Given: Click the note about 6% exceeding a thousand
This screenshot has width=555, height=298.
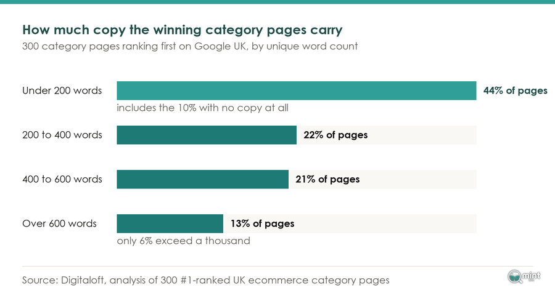Looking at the screenshot, I should [183, 241].
